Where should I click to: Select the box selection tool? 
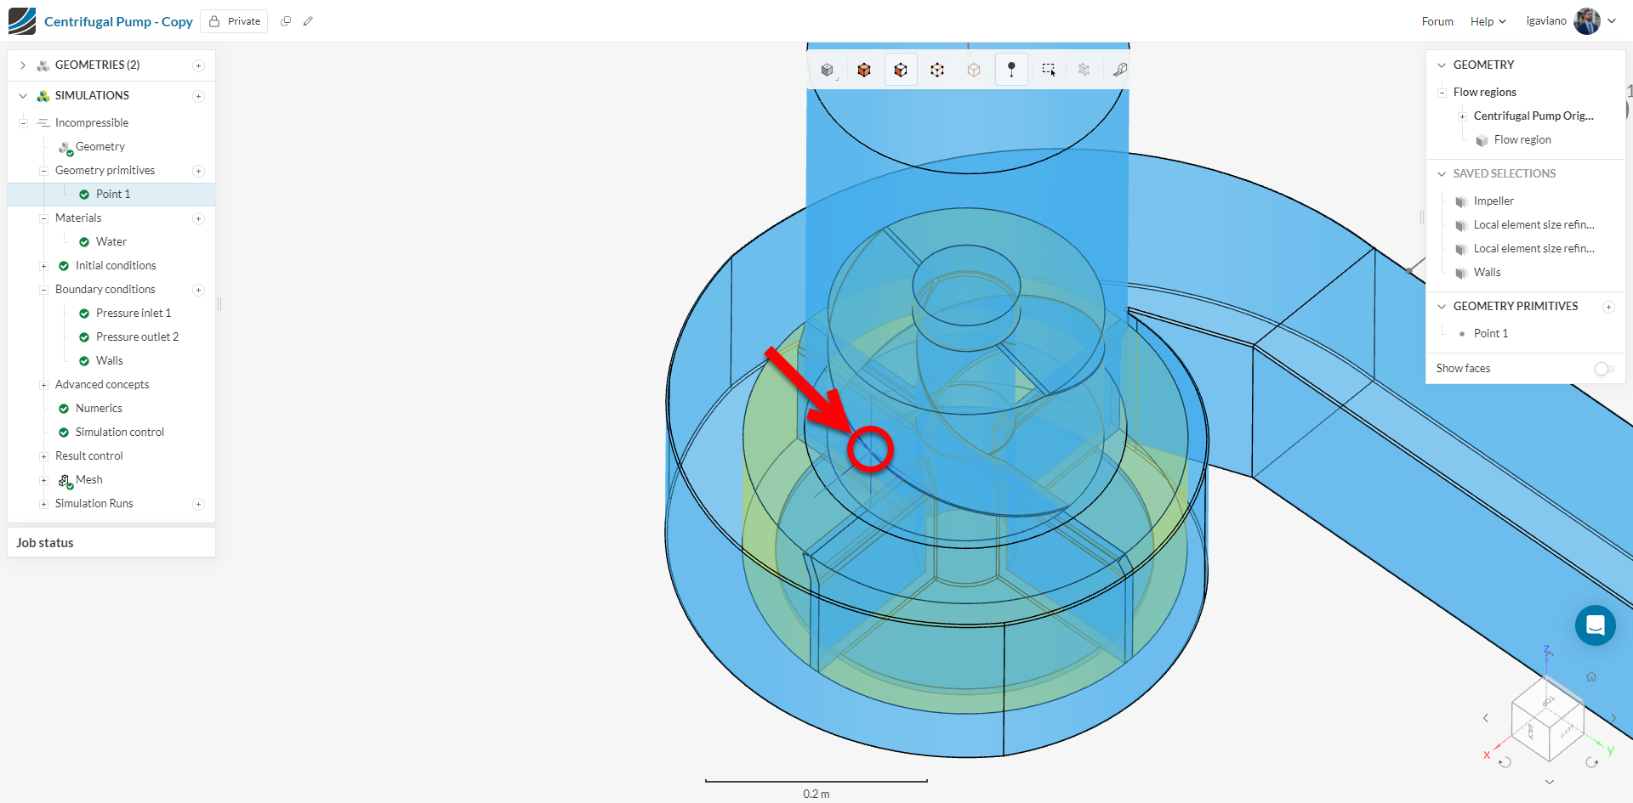(1049, 70)
